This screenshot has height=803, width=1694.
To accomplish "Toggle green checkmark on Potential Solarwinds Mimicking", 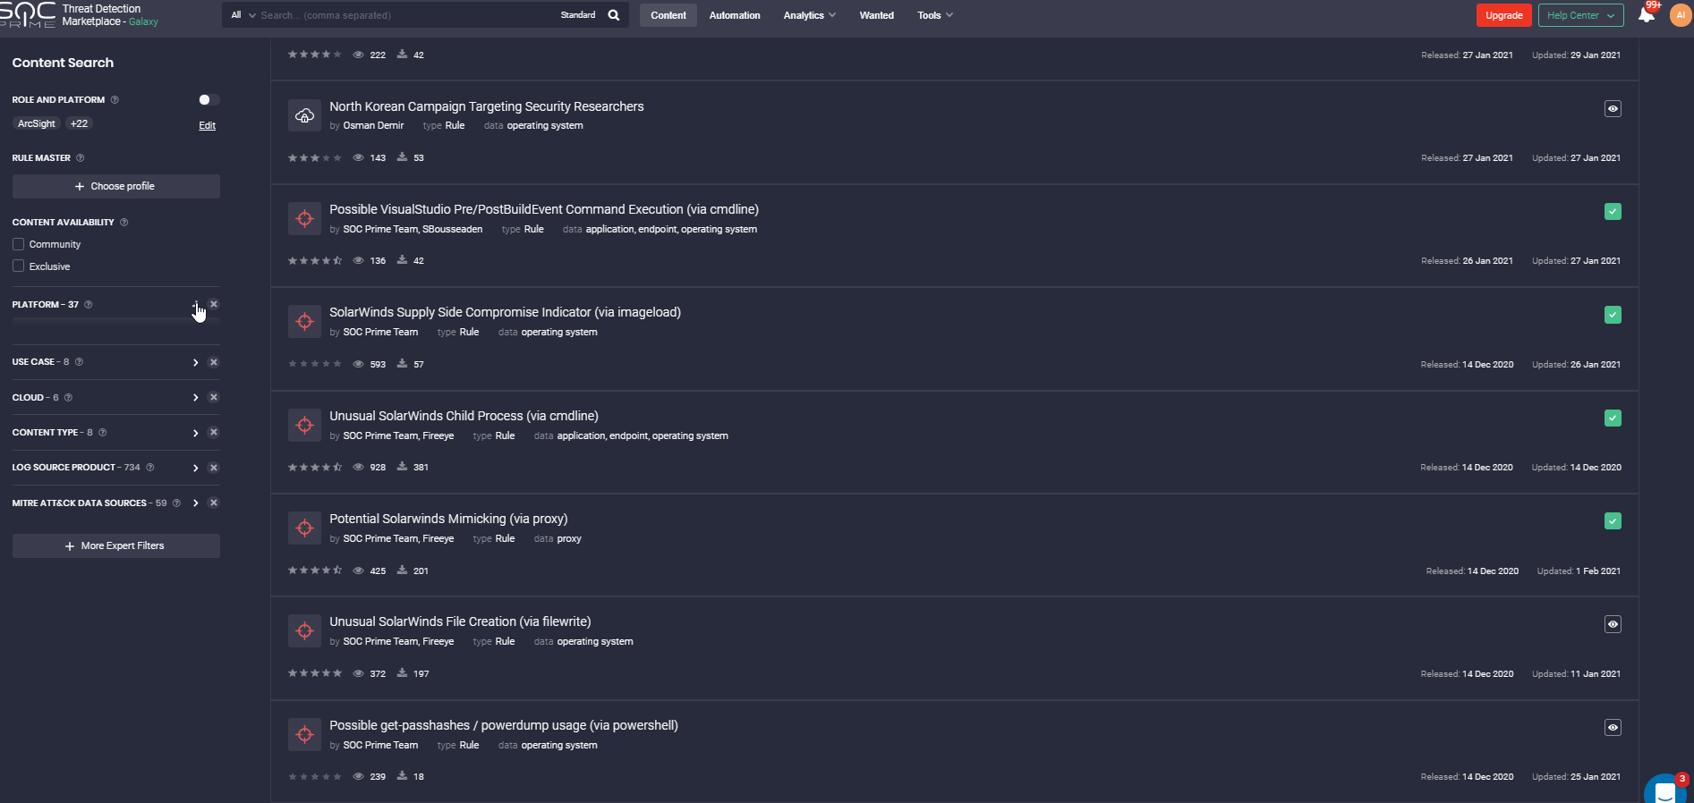I will pos(1613,521).
